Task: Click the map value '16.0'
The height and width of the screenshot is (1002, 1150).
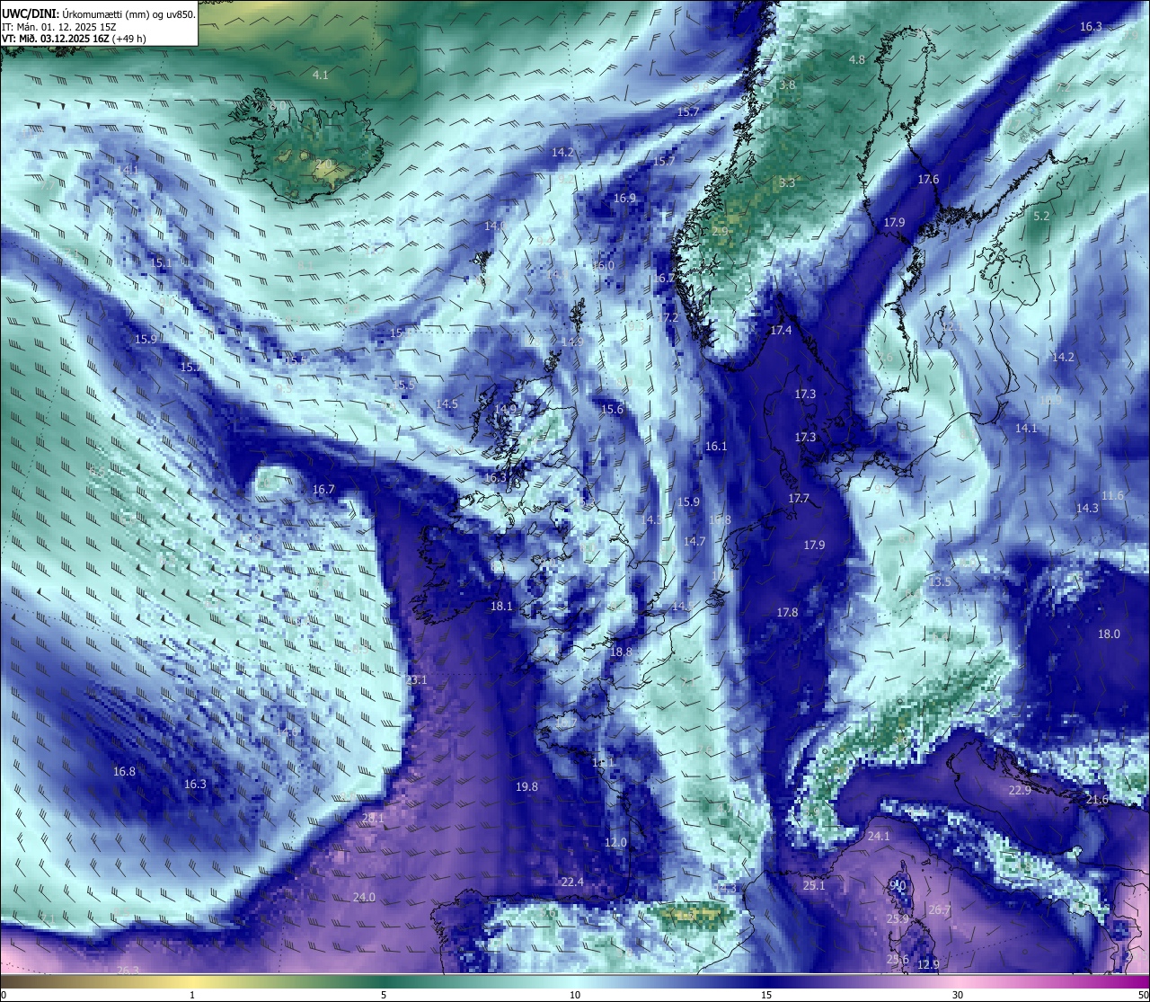Action: point(603,266)
